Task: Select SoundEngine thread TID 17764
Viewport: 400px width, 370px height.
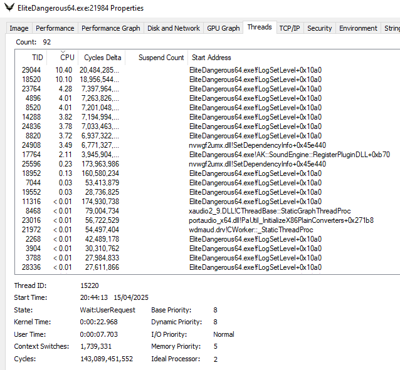Action: (x=207, y=155)
